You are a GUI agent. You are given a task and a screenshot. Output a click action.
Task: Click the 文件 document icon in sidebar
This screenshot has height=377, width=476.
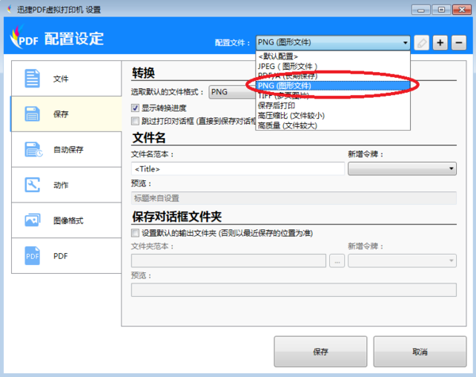(x=33, y=79)
